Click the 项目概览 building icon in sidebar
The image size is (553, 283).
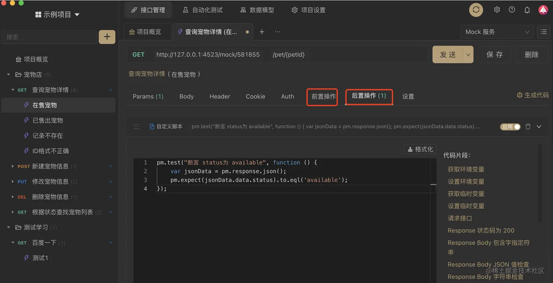18,59
